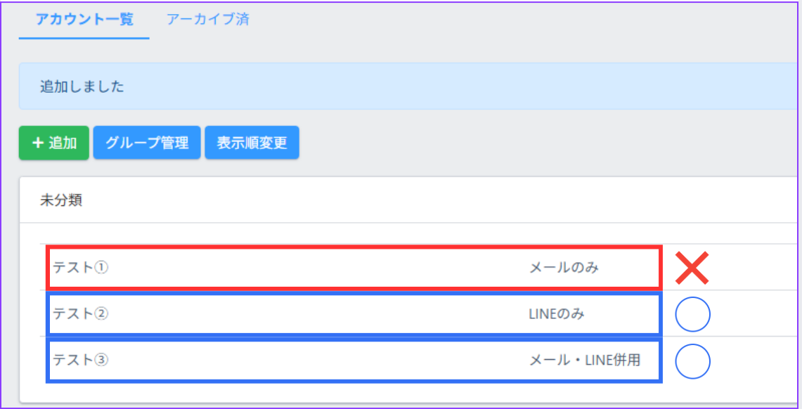Click the red highlighted テスト① row
Image resolution: width=802 pixels, height=409 pixels.
(x=316, y=267)
